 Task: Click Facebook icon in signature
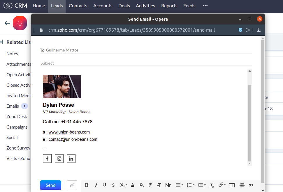47,159
